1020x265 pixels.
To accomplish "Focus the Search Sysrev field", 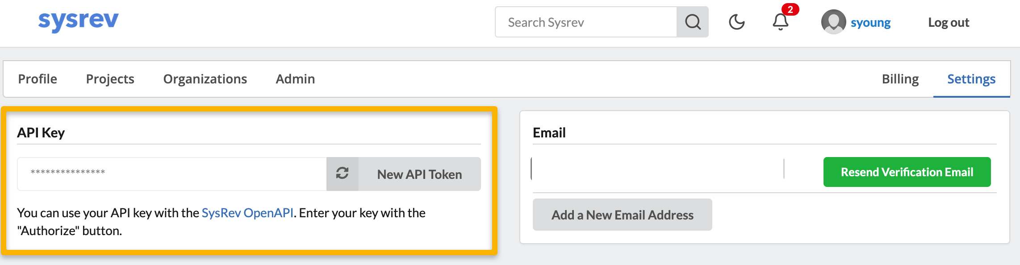I will 586,22.
